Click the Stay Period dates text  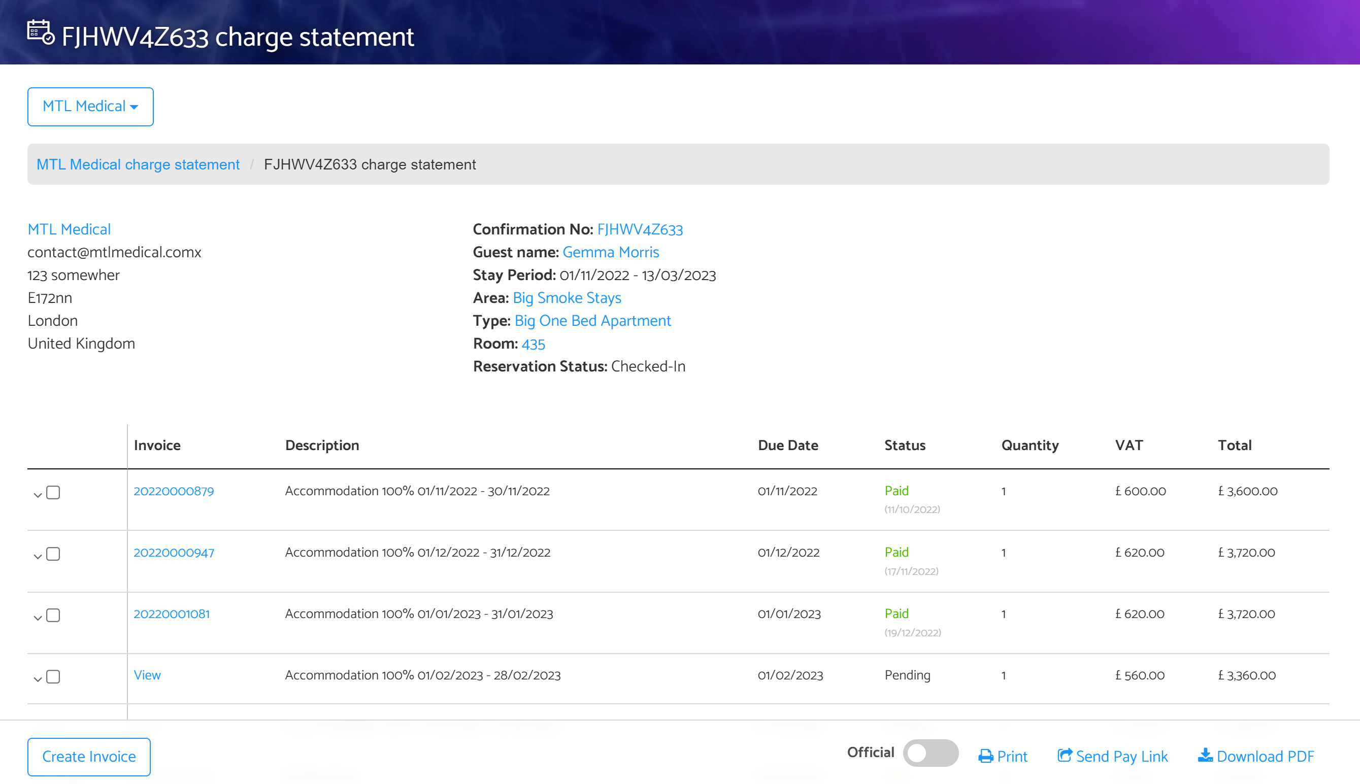637,275
